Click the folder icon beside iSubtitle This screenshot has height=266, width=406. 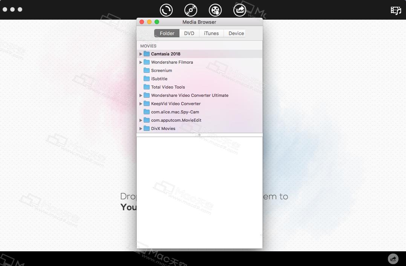[147, 79]
